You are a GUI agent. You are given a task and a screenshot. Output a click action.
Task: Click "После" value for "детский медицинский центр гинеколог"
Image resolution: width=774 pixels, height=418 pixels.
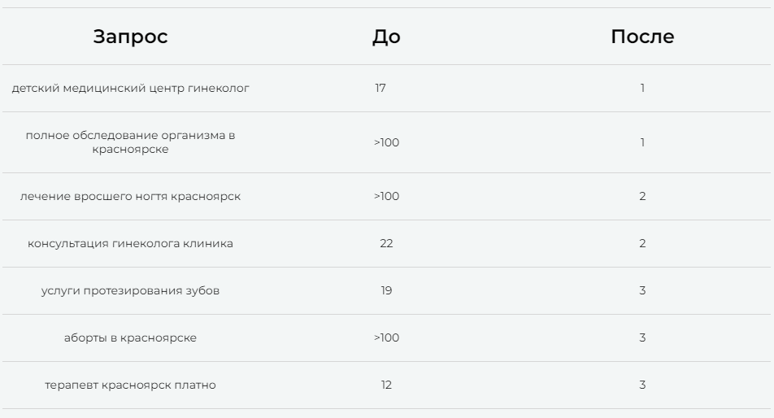[642, 88]
